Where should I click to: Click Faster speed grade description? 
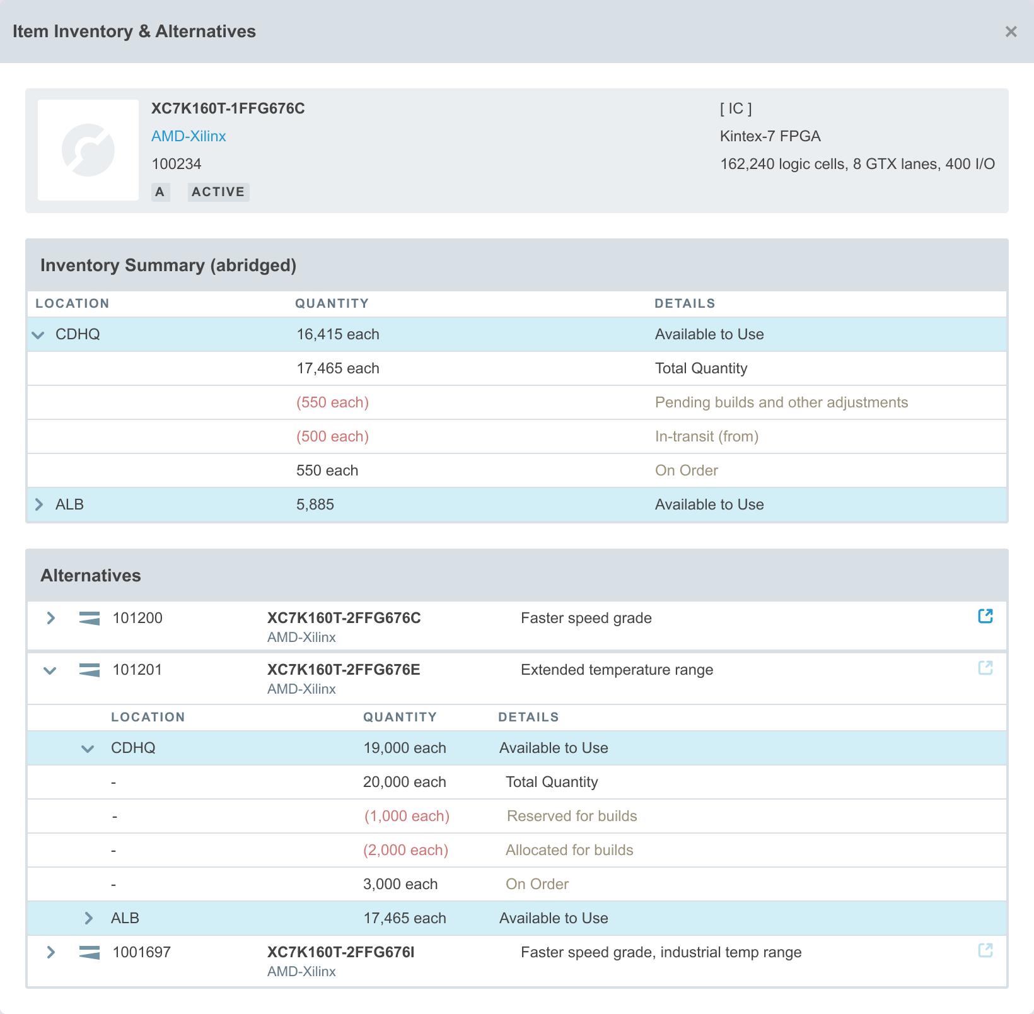[x=586, y=618]
